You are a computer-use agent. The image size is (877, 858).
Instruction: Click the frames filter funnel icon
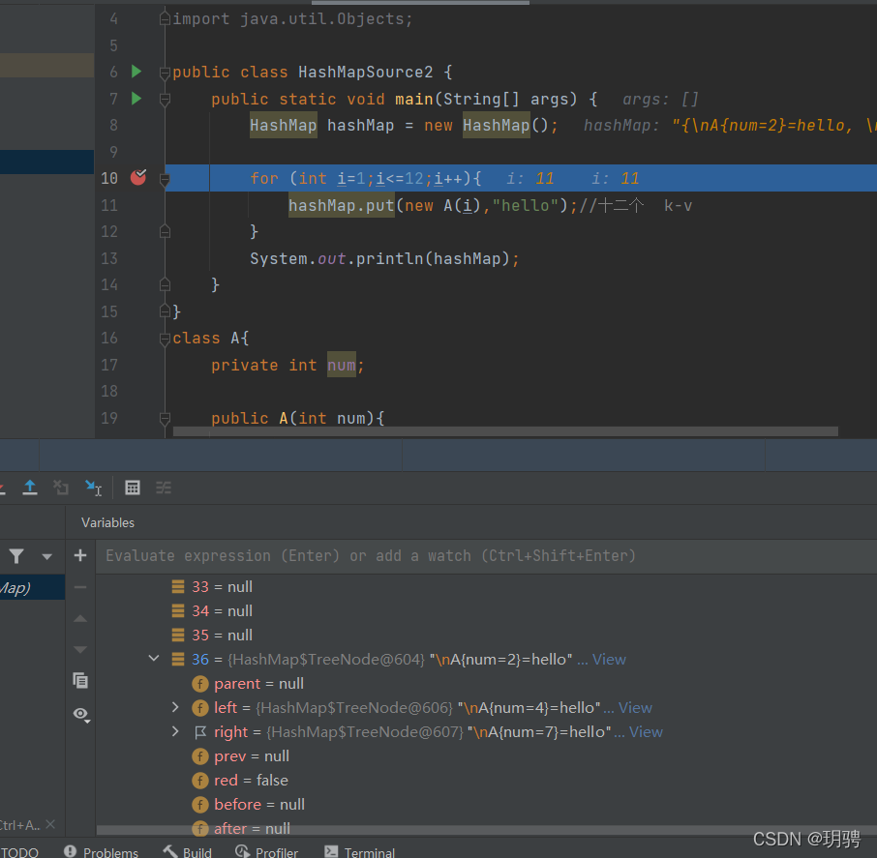point(16,555)
